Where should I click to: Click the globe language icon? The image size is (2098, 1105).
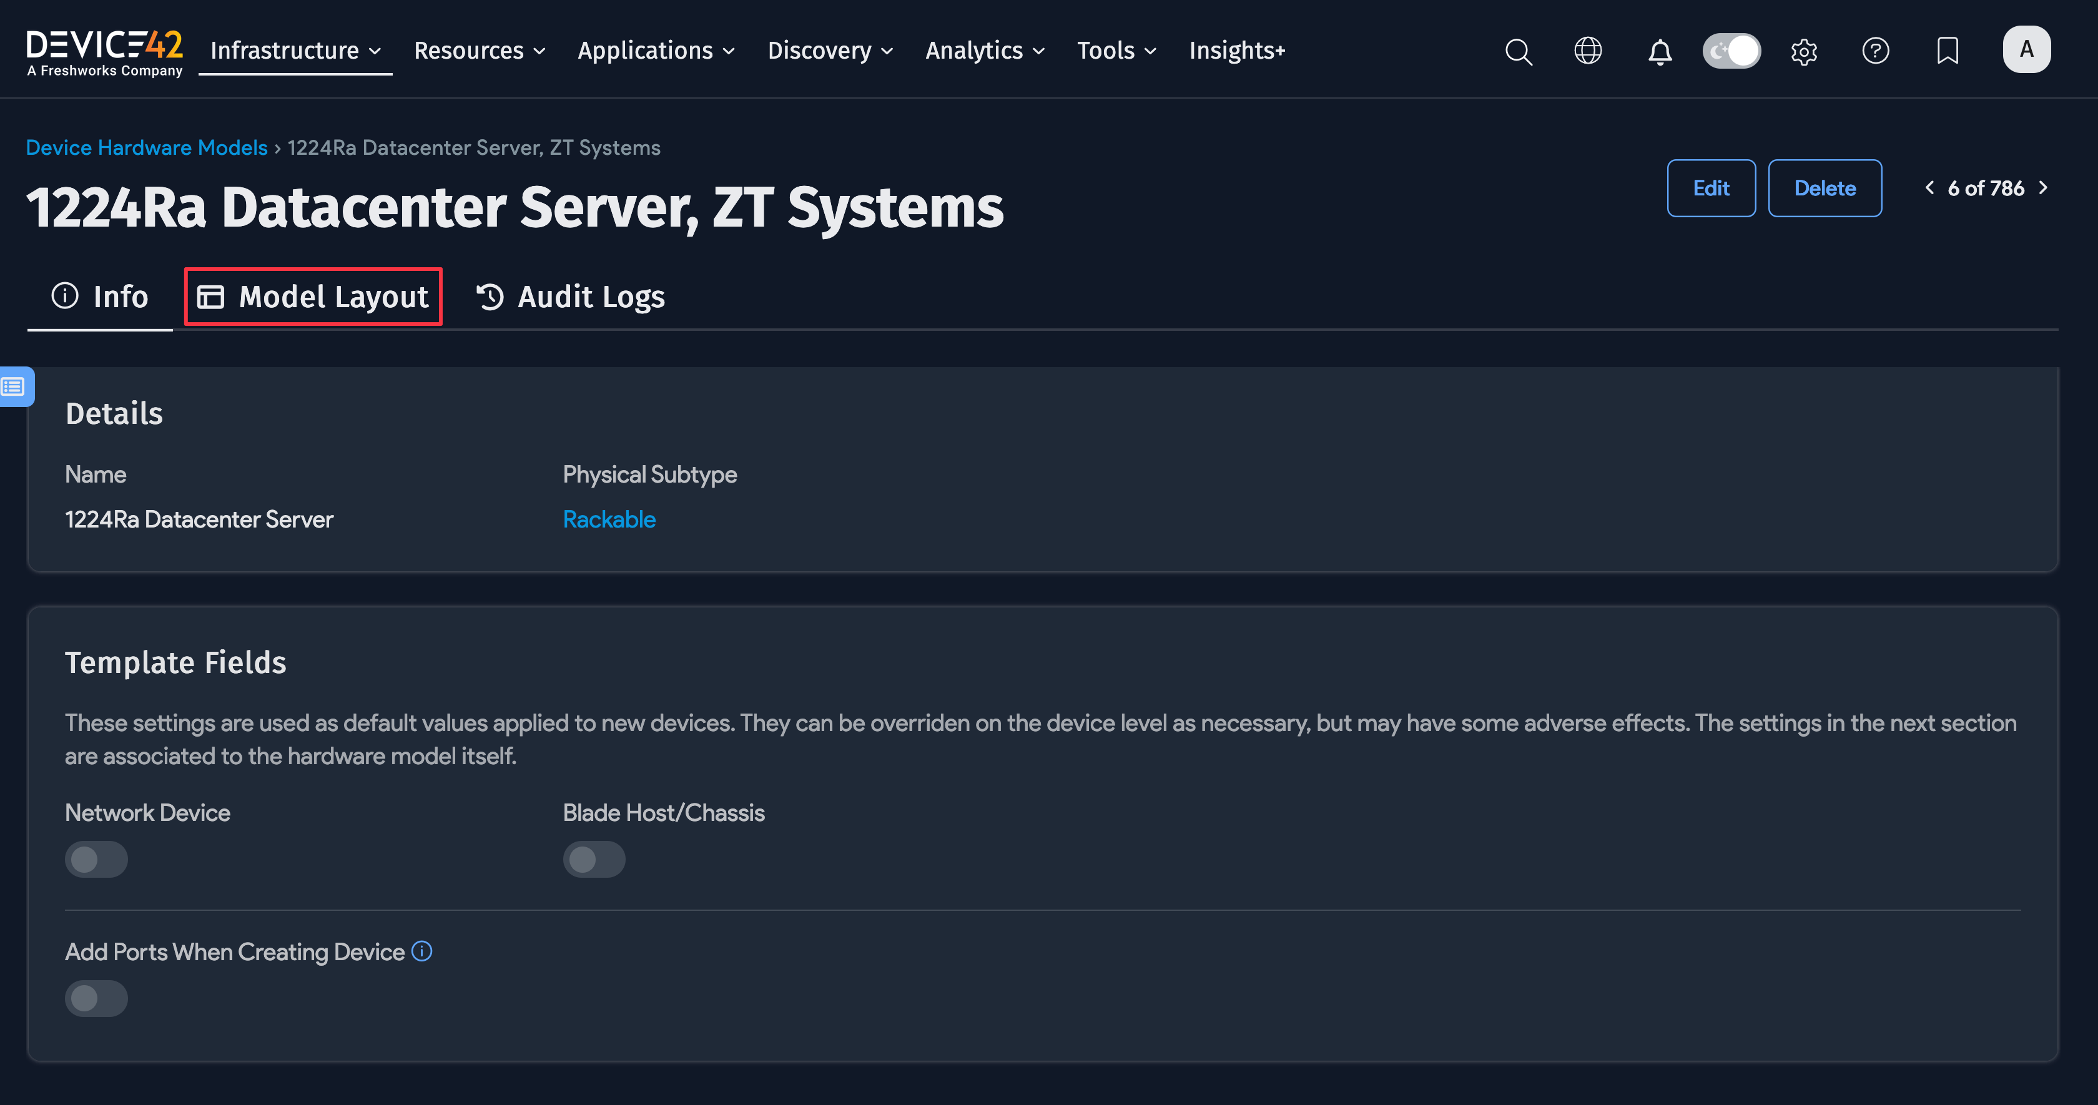pos(1587,51)
